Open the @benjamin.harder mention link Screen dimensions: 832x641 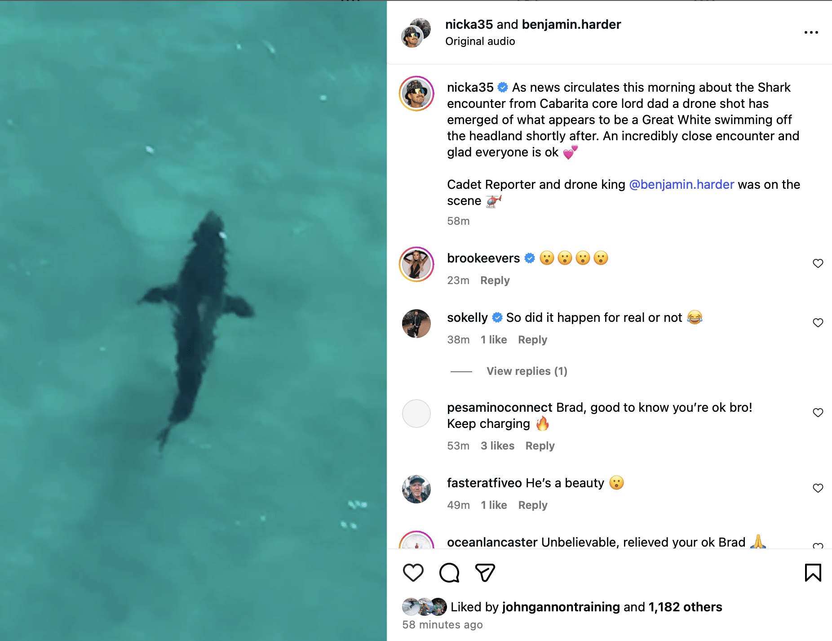[x=681, y=185]
